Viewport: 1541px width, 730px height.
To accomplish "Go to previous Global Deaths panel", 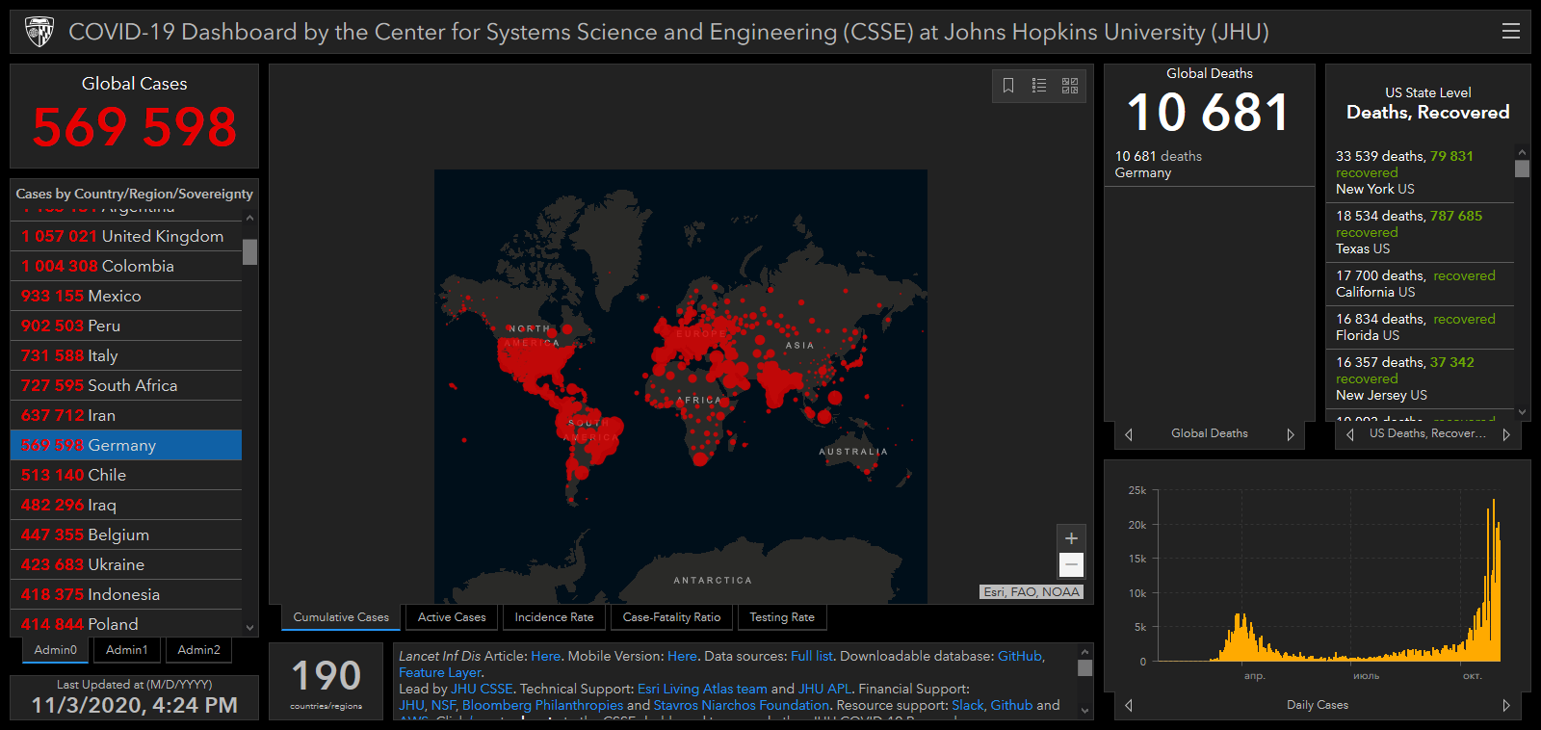I will pos(1129,434).
